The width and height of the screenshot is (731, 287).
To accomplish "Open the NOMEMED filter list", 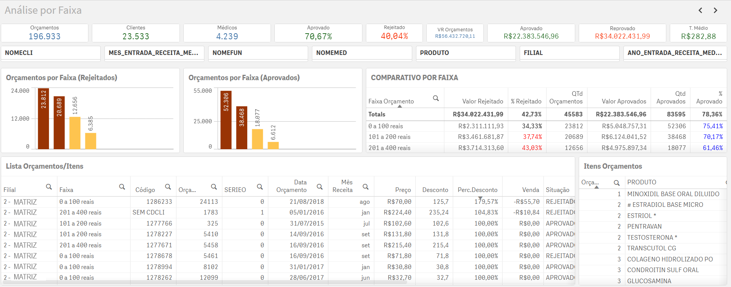I will pyautogui.click(x=362, y=53).
